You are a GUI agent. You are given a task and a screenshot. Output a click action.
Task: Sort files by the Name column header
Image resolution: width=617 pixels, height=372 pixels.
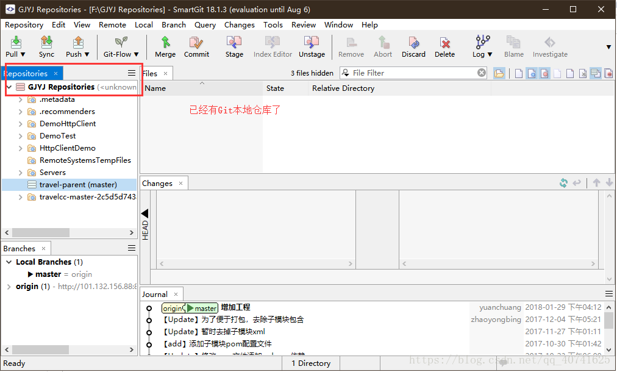click(x=201, y=88)
